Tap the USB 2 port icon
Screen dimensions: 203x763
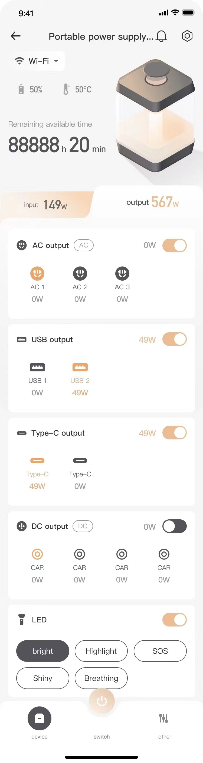[80, 367]
